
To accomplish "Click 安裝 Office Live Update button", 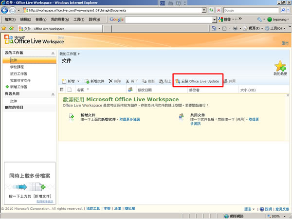I will click(198, 81).
